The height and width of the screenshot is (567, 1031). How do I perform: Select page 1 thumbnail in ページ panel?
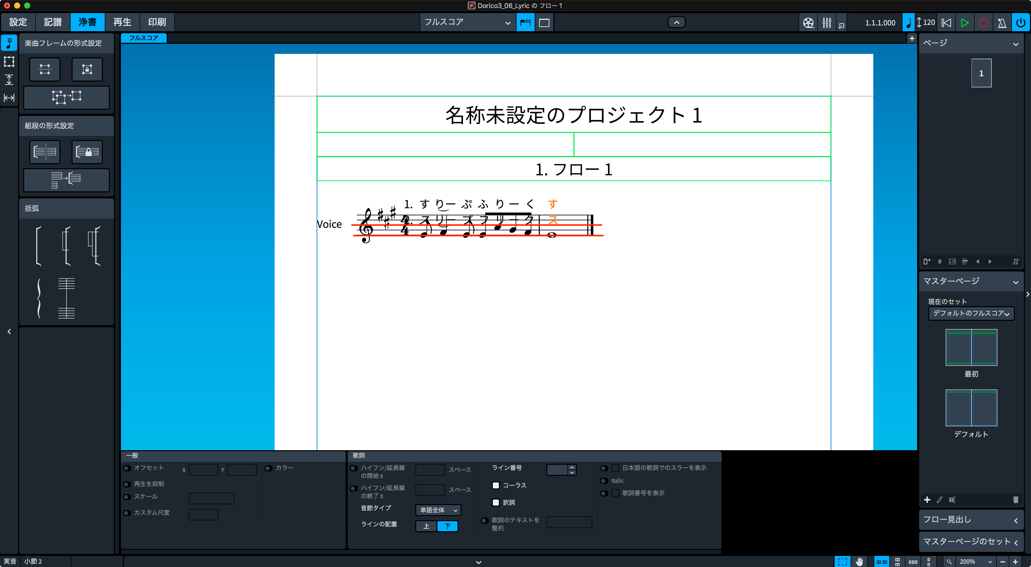(981, 73)
